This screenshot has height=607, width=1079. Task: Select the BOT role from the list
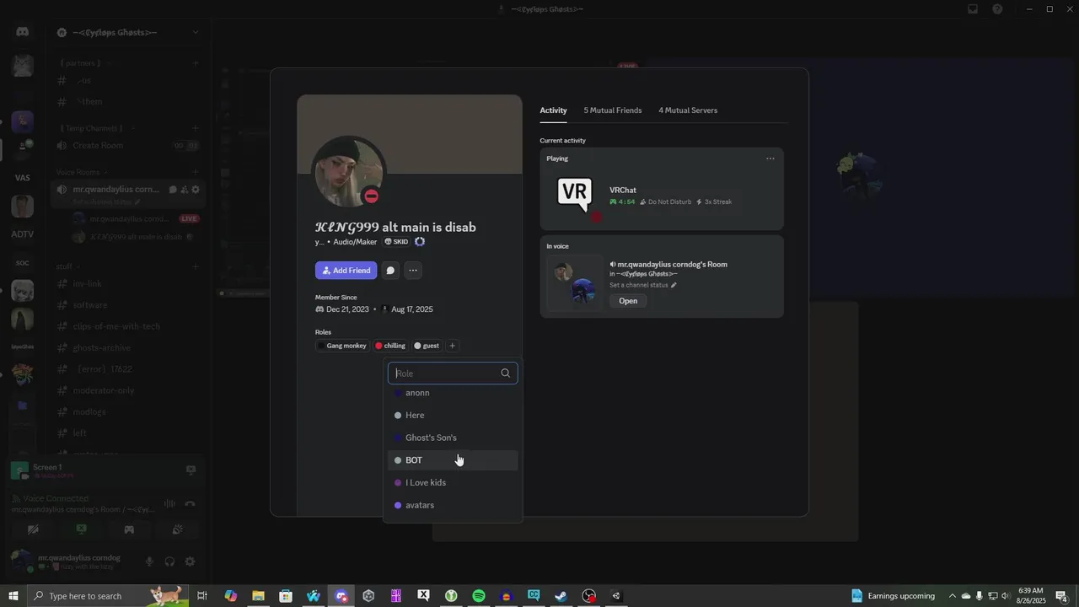pos(453,460)
